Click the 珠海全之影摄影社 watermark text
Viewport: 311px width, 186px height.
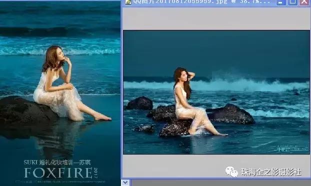271,172
